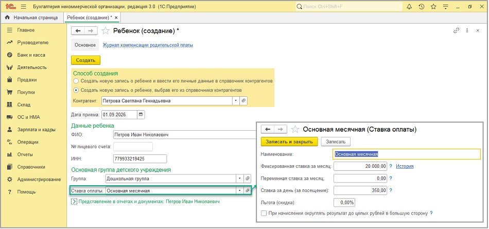This screenshot has height=229, width=489.
Task: Help question mark for Фиксированная ставка
Action: 391,166
